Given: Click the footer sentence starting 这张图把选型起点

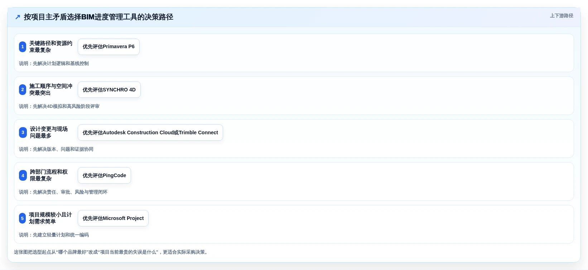Looking at the screenshot, I should coord(111,252).
